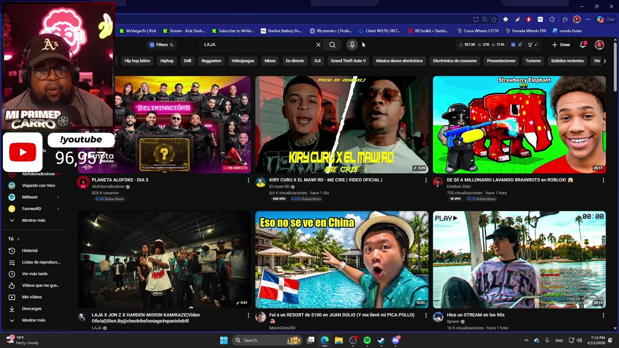Open Strawberry Elephant Roblox thumbnail

[x=519, y=124]
